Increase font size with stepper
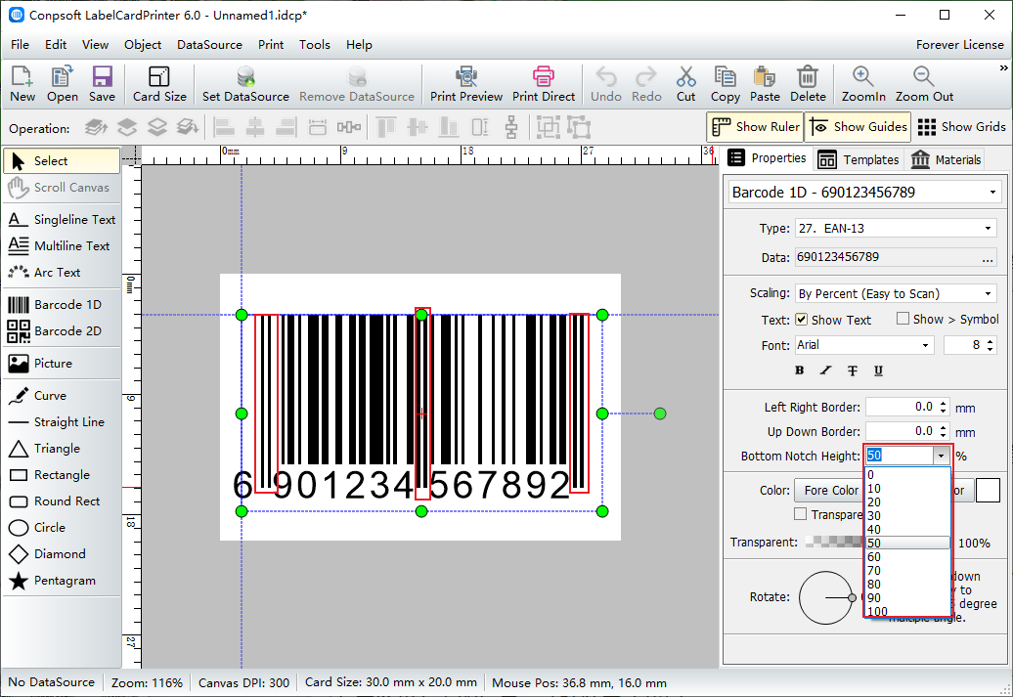 point(991,341)
